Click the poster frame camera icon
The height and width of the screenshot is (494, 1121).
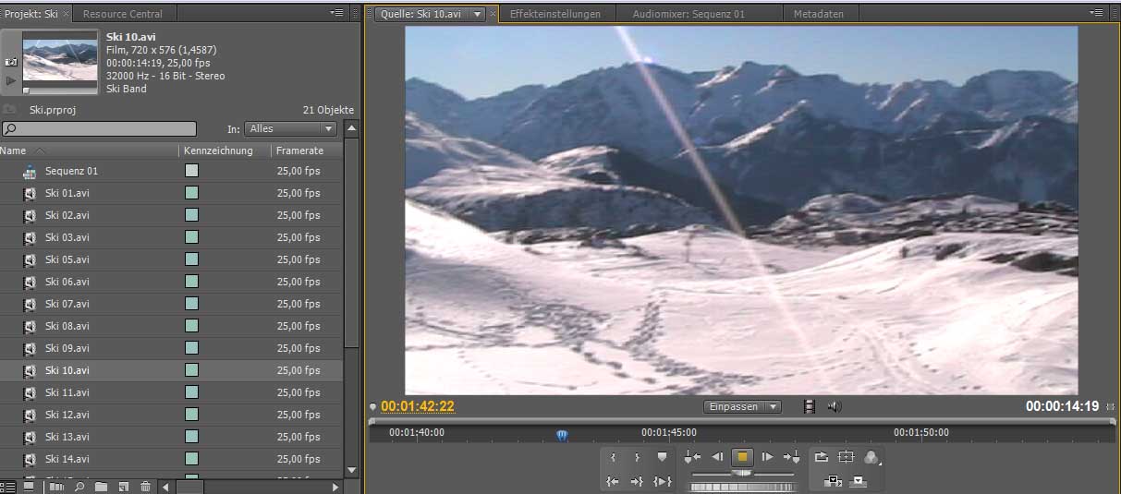point(11,61)
